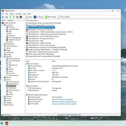Expand the Server tree node
Image resolution: width=126 pixels, height=126 pixels.
[3, 48]
